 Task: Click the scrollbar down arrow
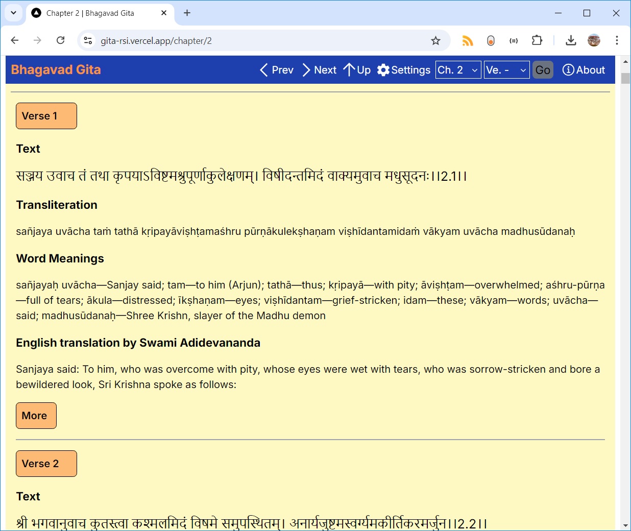pos(625,525)
